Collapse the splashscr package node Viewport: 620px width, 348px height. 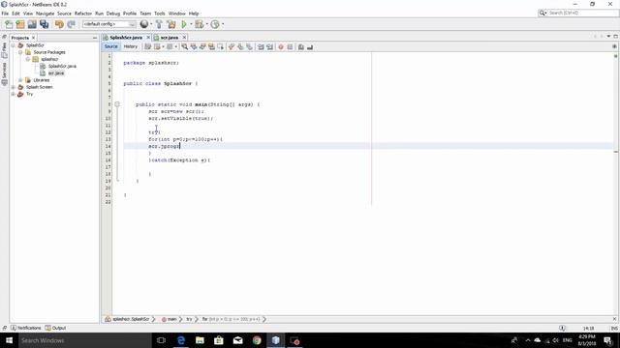click(x=28, y=59)
